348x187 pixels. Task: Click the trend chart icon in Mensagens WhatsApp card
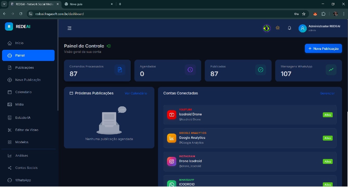[x=331, y=70]
